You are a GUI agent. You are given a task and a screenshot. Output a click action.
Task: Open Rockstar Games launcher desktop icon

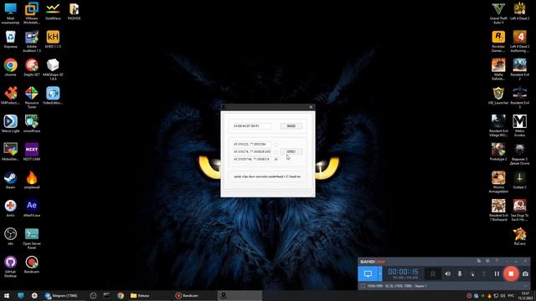pyautogui.click(x=498, y=41)
